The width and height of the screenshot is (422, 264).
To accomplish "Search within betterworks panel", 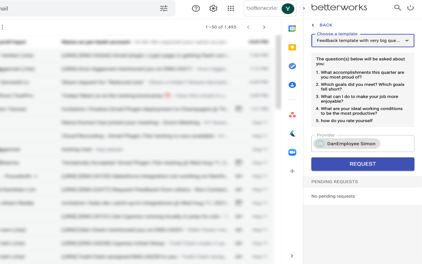I will pos(398,8).
